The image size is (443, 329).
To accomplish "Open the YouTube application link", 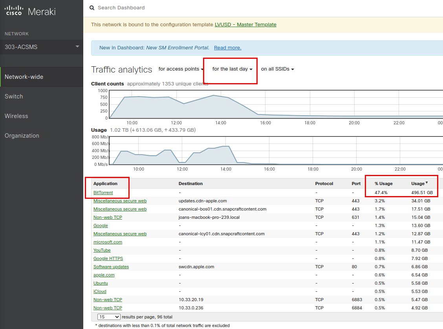I will 102,250.
